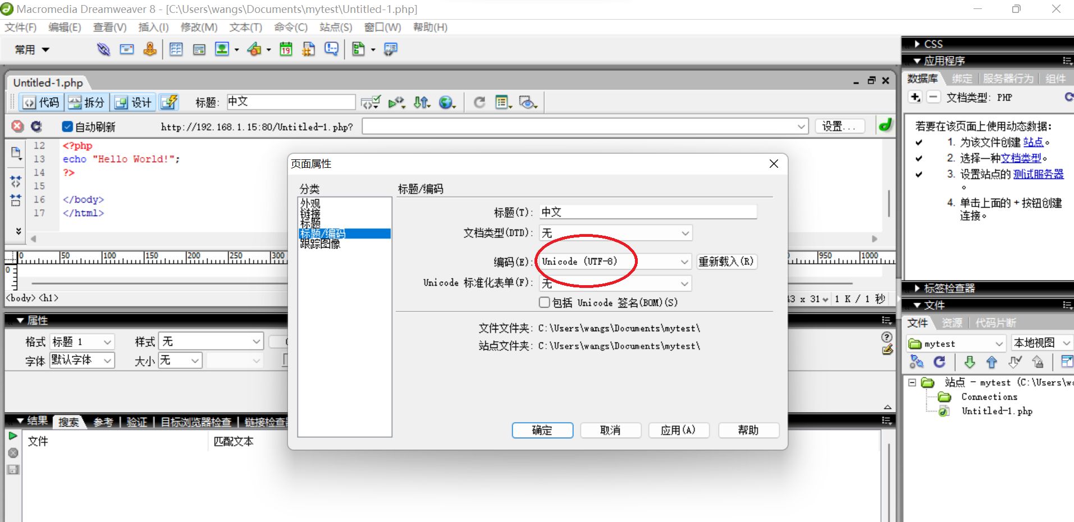Viewport: 1074px width, 522px height.
Task: Click the Connect to remote host icon
Action: 916,361
